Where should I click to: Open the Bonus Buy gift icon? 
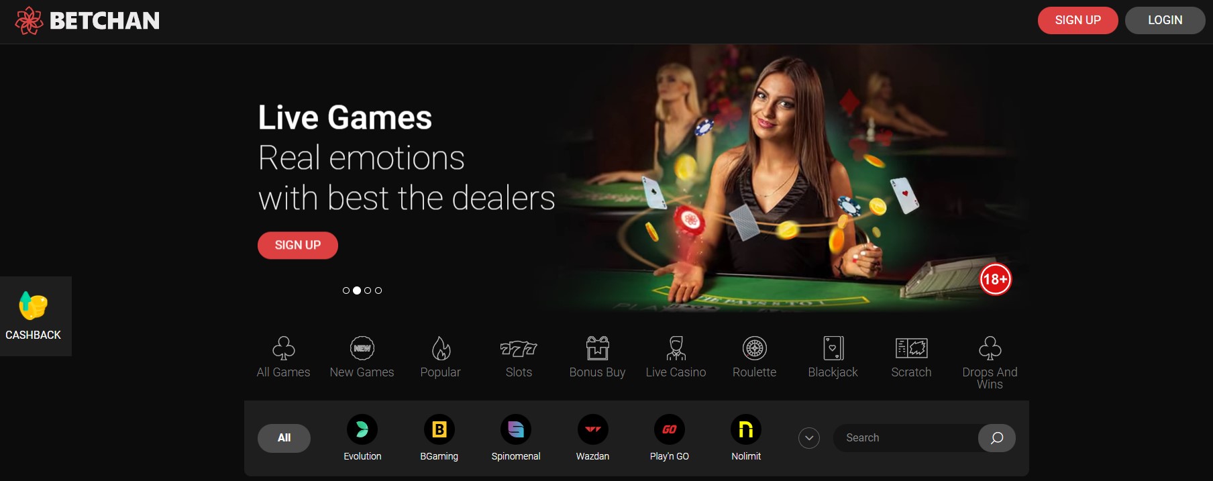[x=597, y=348]
